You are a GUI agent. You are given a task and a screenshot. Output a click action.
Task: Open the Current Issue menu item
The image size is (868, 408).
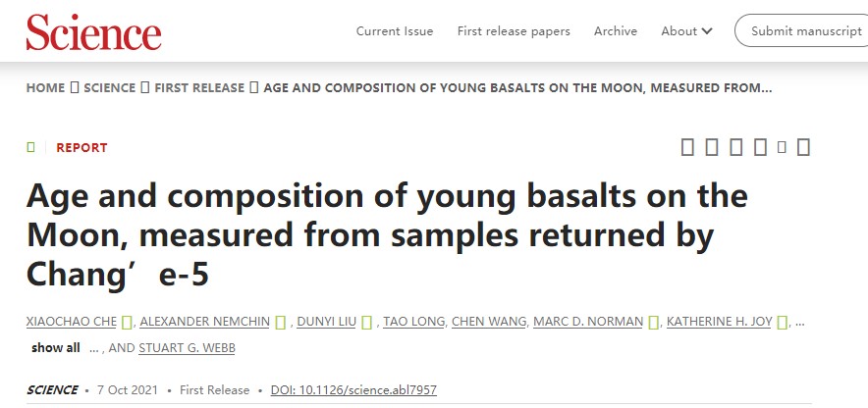pyautogui.click(x=395, y=30)
